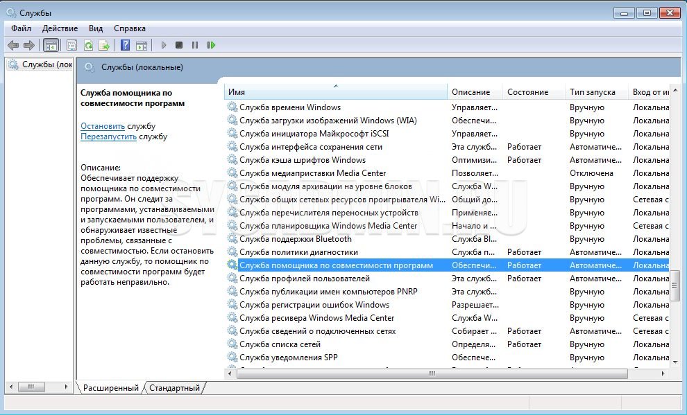Open the Справка menu
The width and height of the screenshot is (687, 415).
129,28
